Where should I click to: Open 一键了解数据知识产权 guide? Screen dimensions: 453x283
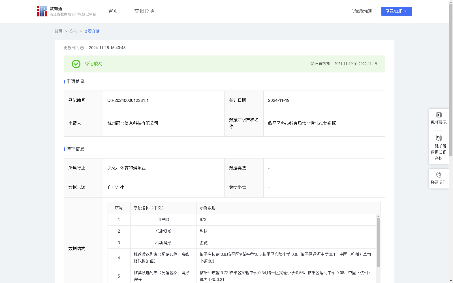coord(439,148)
